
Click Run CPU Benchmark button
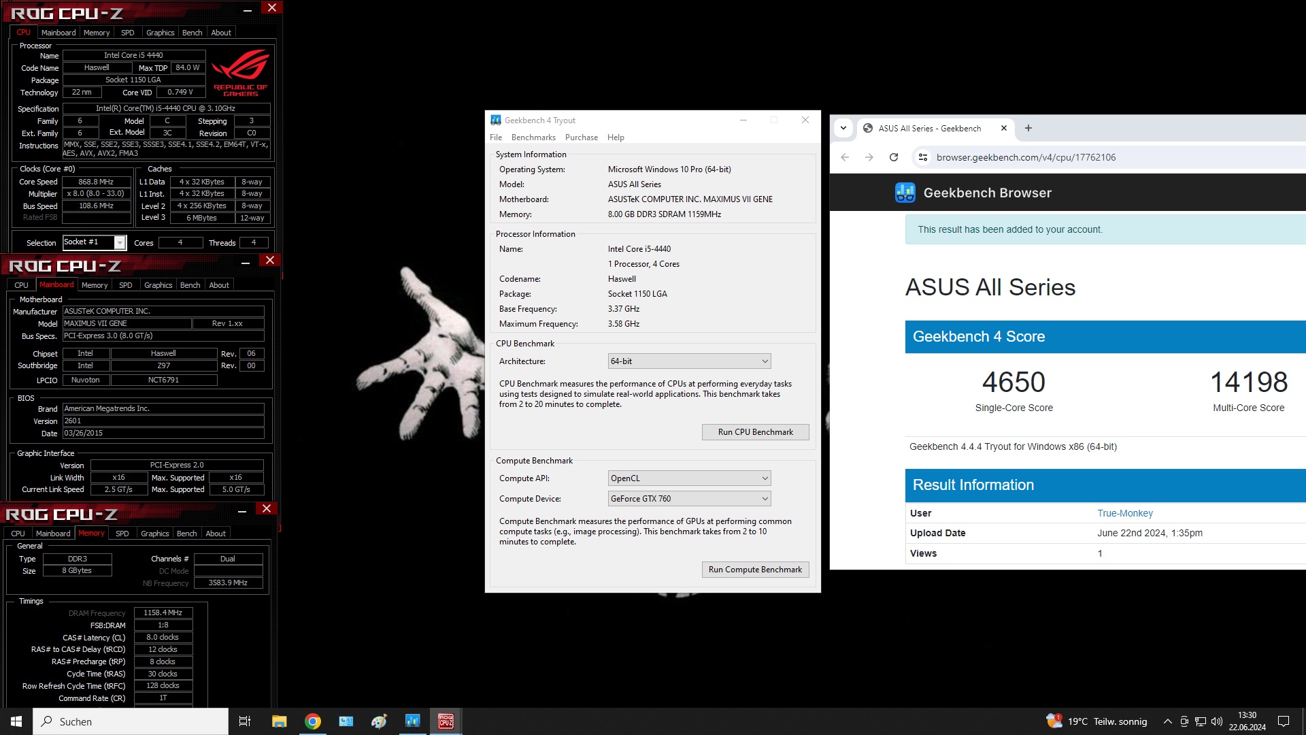755,432
